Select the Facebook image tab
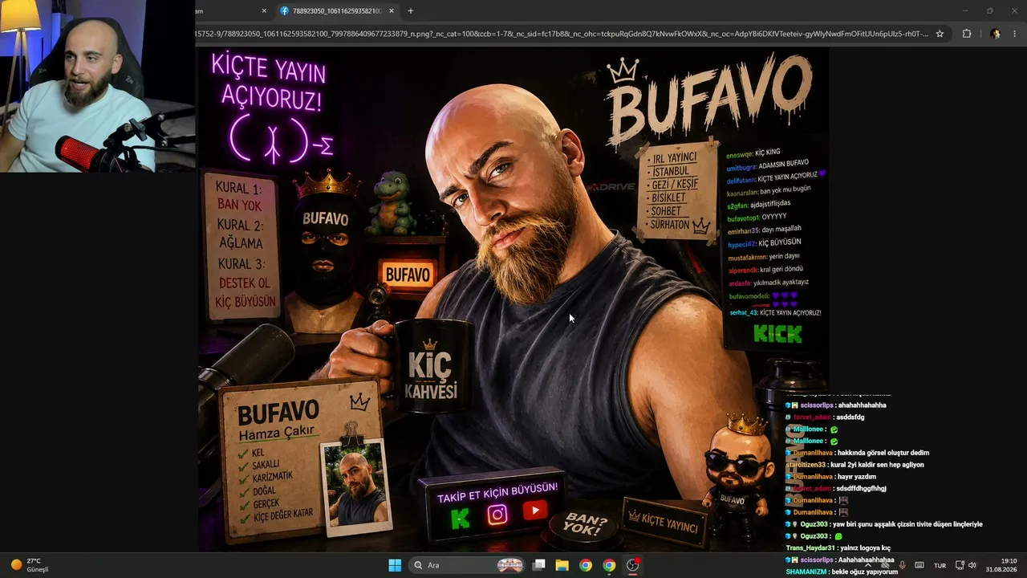This screenshot has width=1027, height=578. click(338, 11)
